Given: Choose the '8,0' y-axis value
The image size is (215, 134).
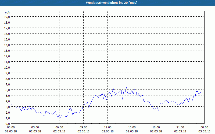Looking at the screenshot, I should [x=8, y=79].
